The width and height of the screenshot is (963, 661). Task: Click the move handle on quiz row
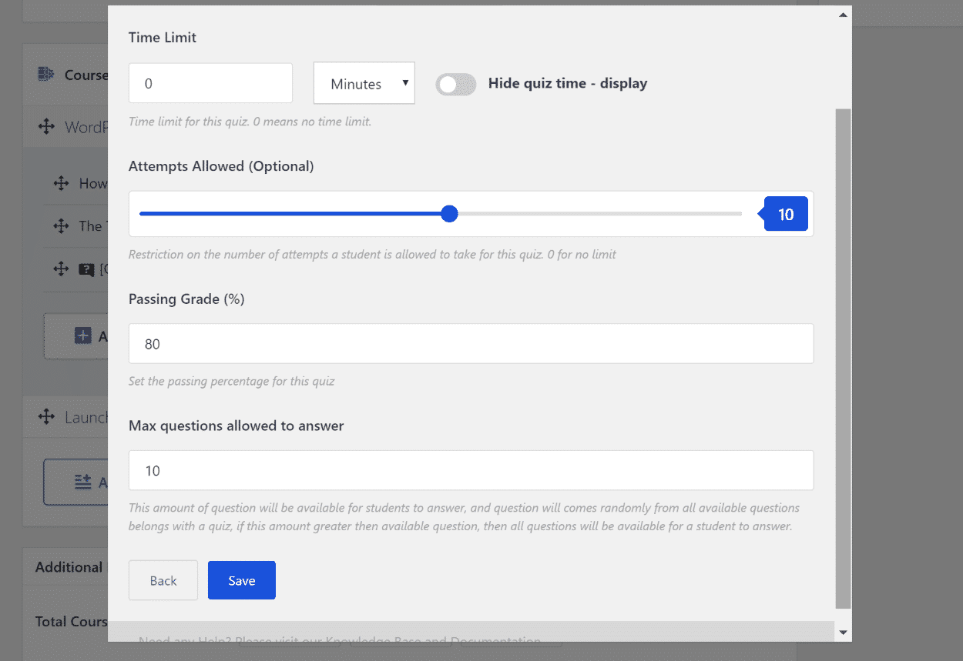point(61,269)
